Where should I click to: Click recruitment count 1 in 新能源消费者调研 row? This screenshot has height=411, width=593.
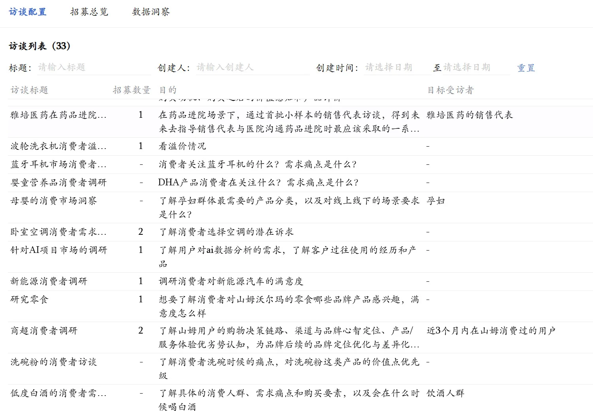141,281
